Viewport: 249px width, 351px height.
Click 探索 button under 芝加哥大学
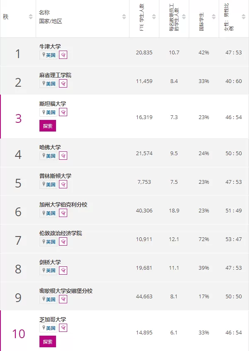point(48,341)
